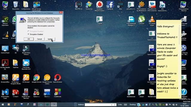The height and width of the screenshot is (107, 191).
Task: Click the taskbar Address input field
Action: click(98, 105)
